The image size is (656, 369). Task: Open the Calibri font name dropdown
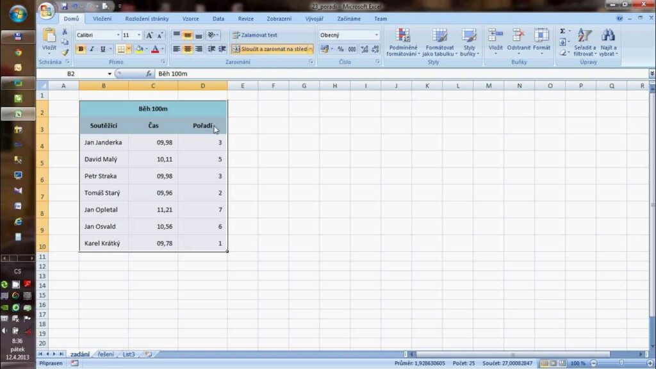(97, 35)
